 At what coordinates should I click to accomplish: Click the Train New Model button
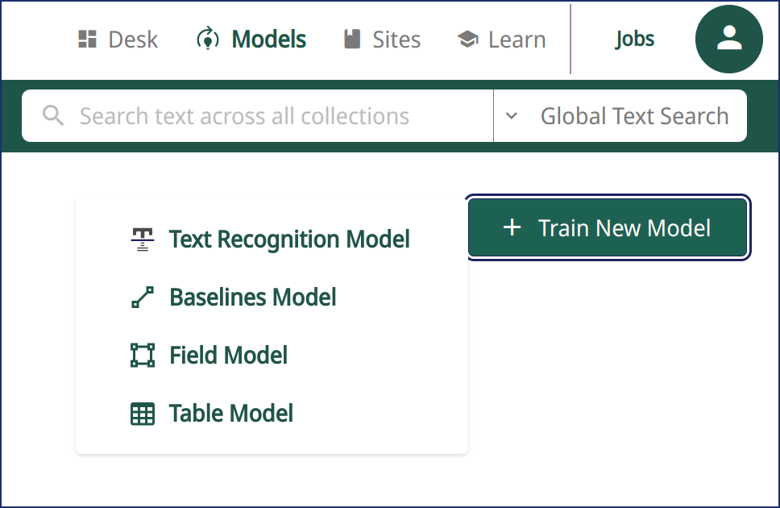click(608, 227)
